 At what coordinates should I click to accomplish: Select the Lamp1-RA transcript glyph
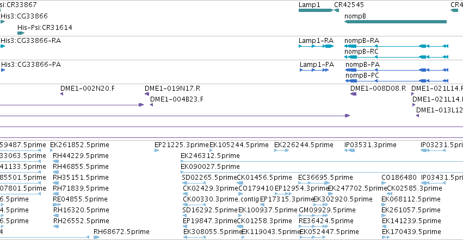click(x=316, y=46)
